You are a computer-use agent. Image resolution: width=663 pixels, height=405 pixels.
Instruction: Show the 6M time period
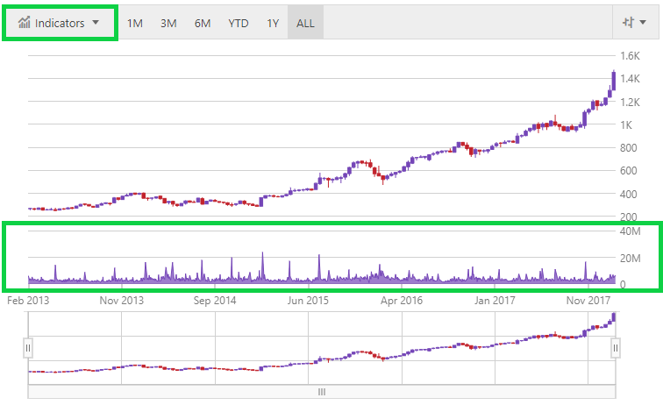pos(202,23)
